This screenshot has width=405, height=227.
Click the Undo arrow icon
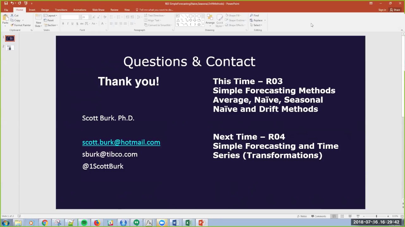click(12, 3)
